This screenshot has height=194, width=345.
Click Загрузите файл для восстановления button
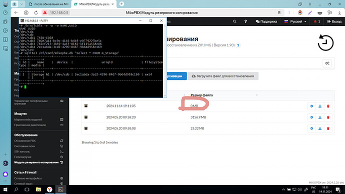pyautogui.click(x=223, y=76)
